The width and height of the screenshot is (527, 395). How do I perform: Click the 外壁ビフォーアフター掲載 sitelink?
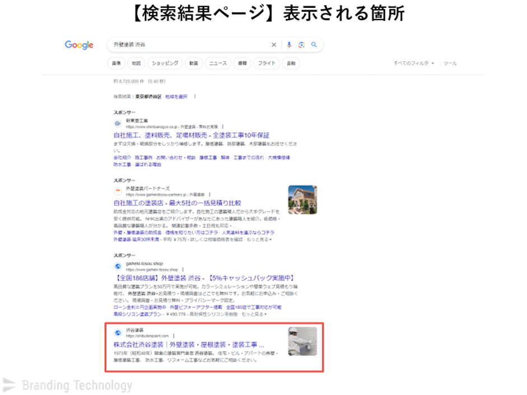tap(196, 307)
